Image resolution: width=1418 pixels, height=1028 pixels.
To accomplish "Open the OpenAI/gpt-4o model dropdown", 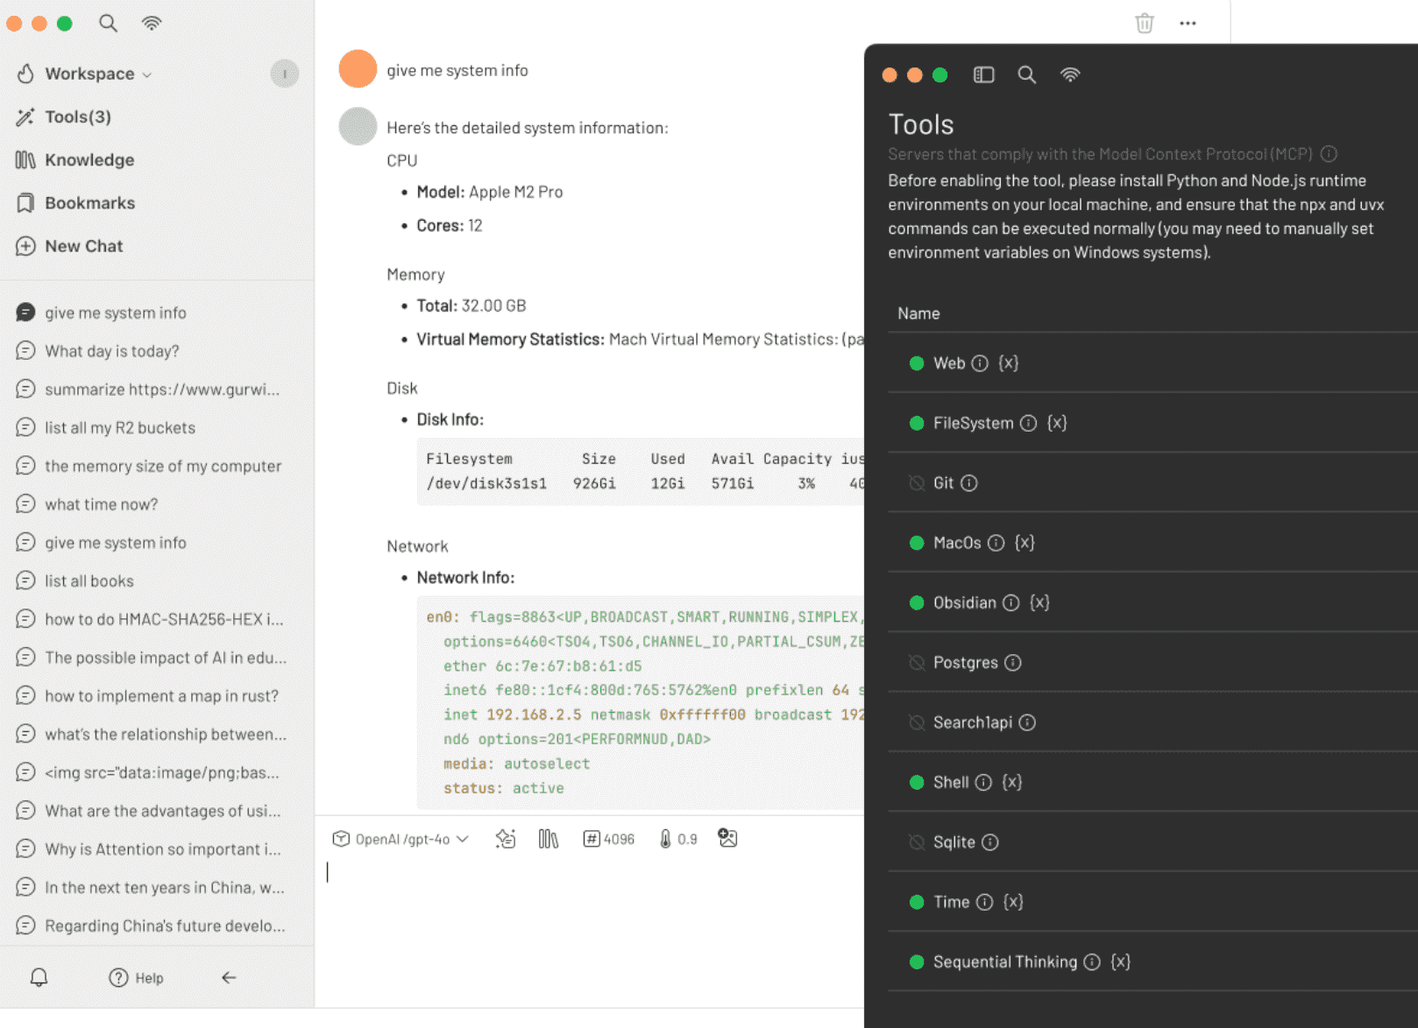I will (x=401, y=839).
